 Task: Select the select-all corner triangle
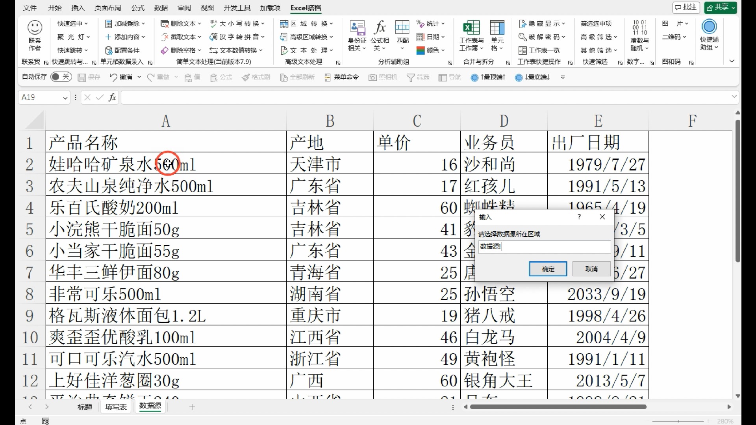[x=35, y=121]
